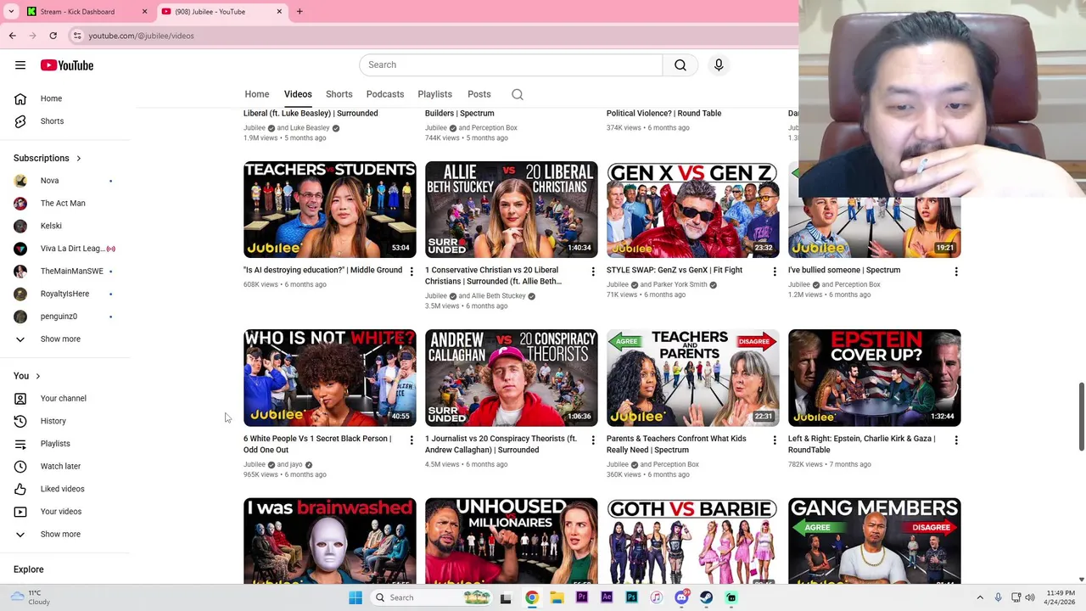Switch to Shorts channel tab
Screen dimensions: 1086x611
pyautogui.click(x=339, y=94)
